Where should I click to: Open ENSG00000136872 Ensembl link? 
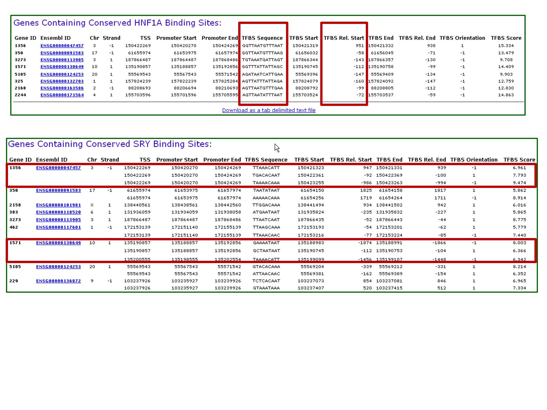(x=58, y=281)
